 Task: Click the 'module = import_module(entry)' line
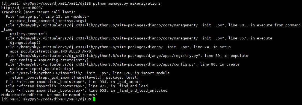42,69
